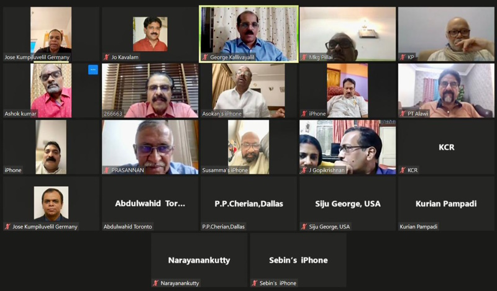Select the participant tile labeled 266663
The image size is (497, 291).
[150, 91]
